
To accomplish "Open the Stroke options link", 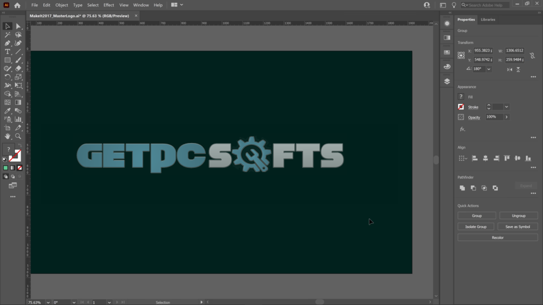I will pyautogui.click(x=473, y=107).
